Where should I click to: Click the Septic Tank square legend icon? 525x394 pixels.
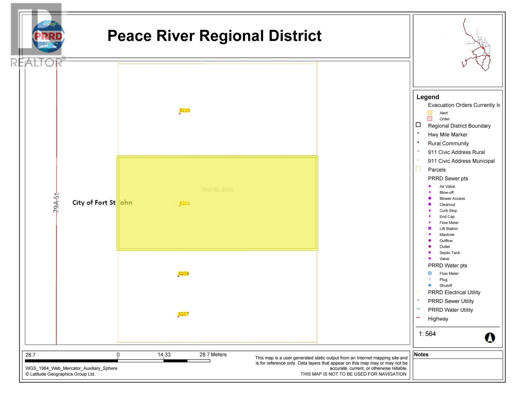430,252
